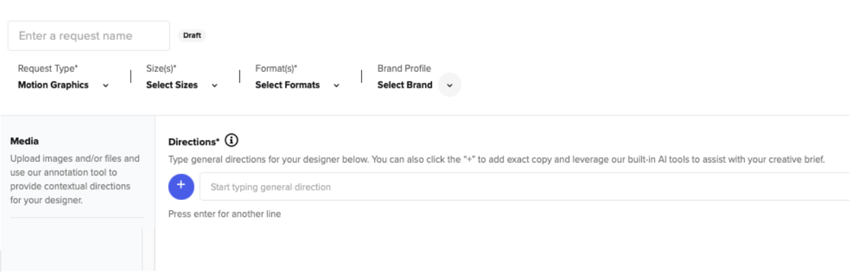
Task: Click the Directions section label
Action: pyautogui.click(x=194, y=142)
